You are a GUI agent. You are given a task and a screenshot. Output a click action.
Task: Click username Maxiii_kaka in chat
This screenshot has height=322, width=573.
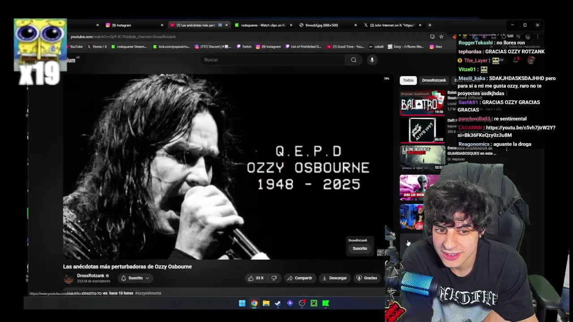point(472,78)
